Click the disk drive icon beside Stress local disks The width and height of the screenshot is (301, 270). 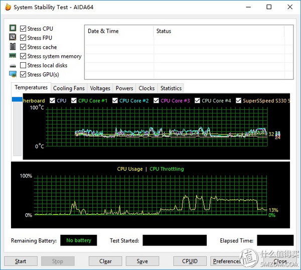(x=13, y=65)
